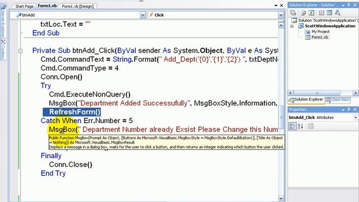This screenshot has width=359, height=202.
Task: Click the 'Cmd.CommandType = 4' line
Action: (x=80, y=68)
